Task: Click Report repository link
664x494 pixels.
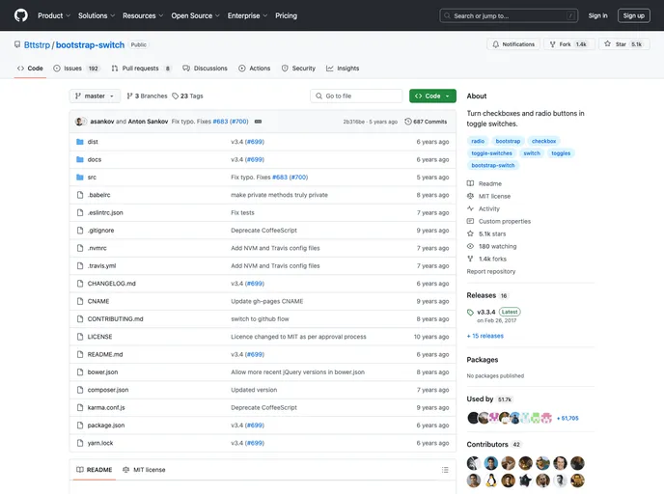Action: [491, 272]
